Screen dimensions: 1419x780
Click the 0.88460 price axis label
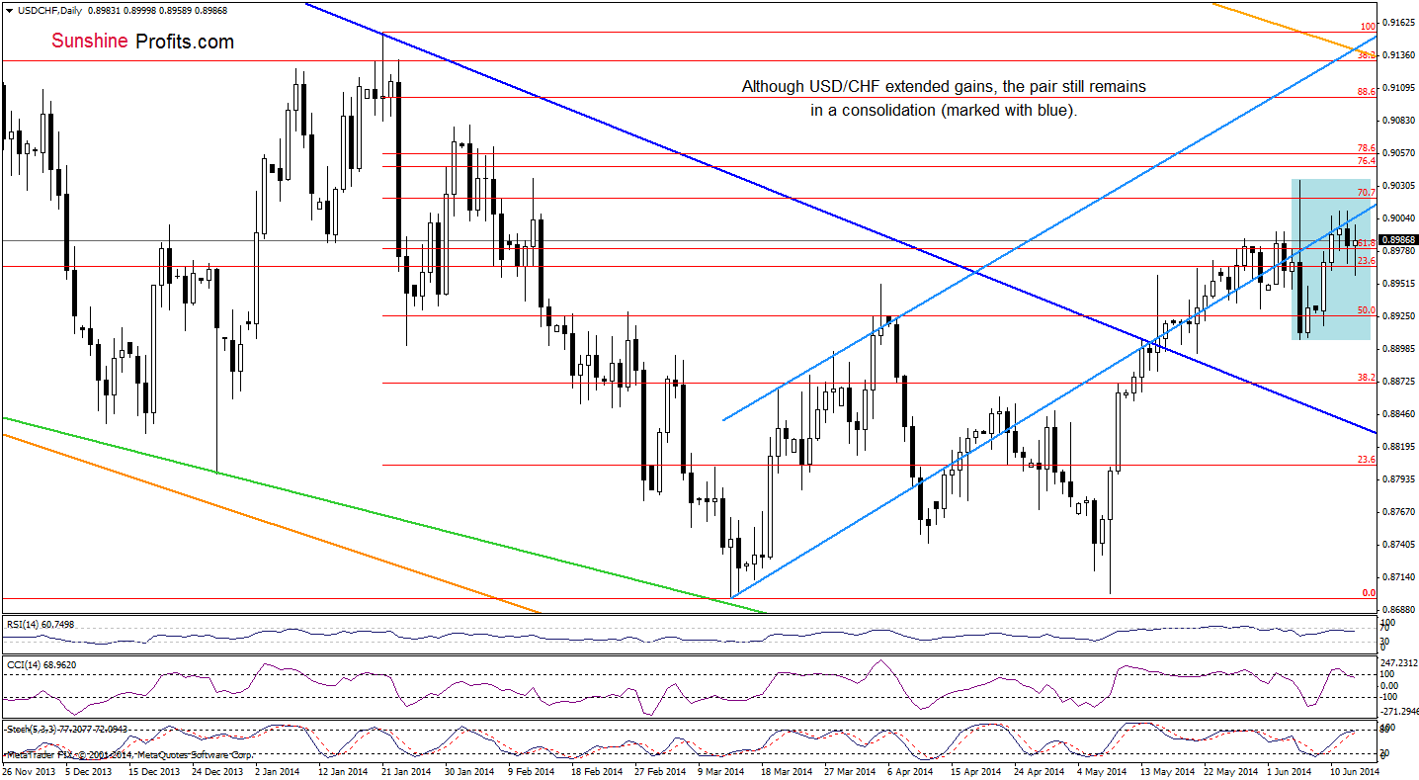[x=1398, y=414]
